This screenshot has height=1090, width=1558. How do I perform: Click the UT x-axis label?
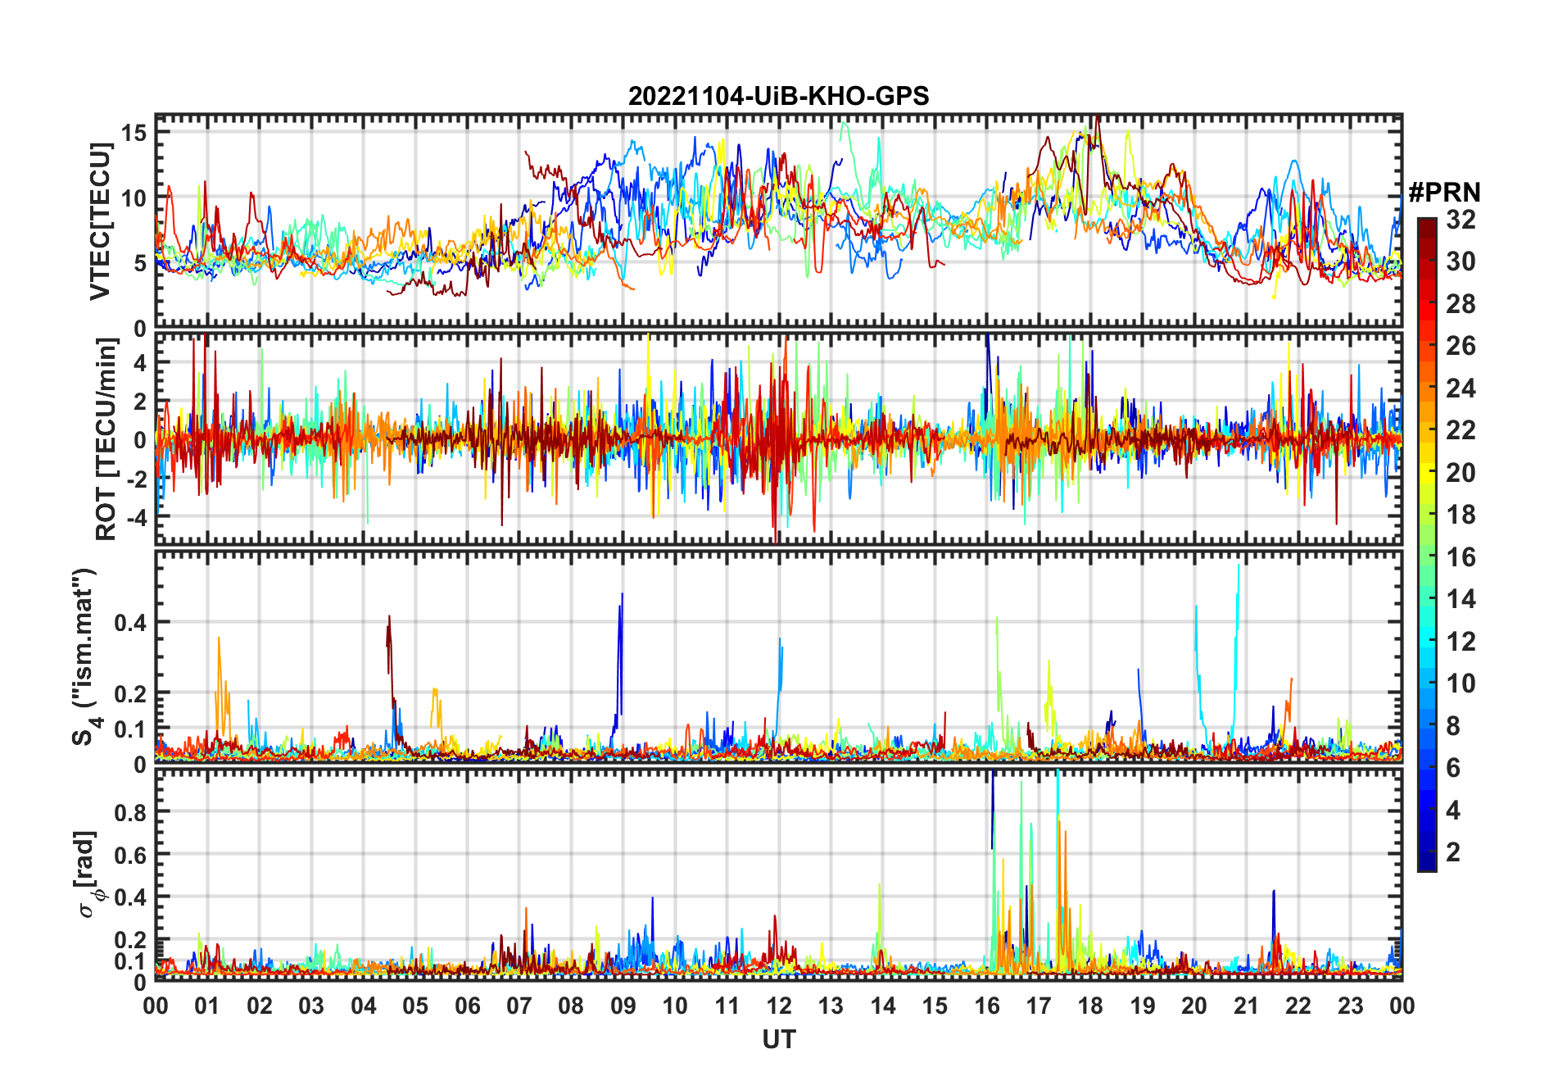778,1039
